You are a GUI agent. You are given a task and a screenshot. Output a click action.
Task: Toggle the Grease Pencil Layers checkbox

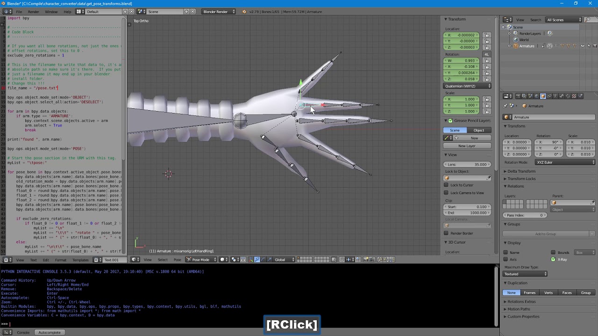pyautogui.click(x=450, y=120)
